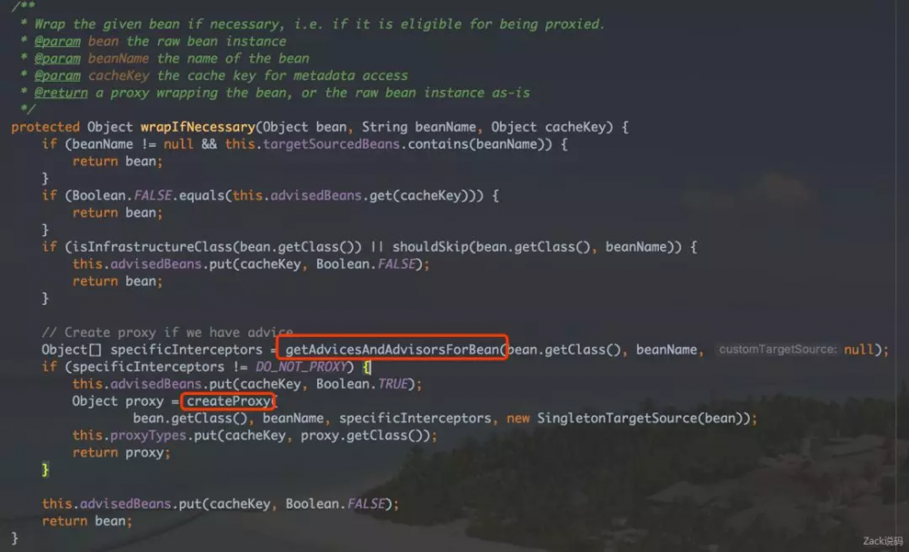The width and height of the screenshot is (909, 552).
Task: Click the isInfrastructureClass method call
Action: (x=153, y=247)
